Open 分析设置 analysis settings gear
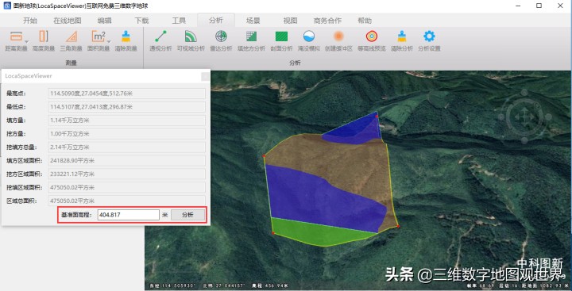 pyautogui.click(x=429, y=40)
